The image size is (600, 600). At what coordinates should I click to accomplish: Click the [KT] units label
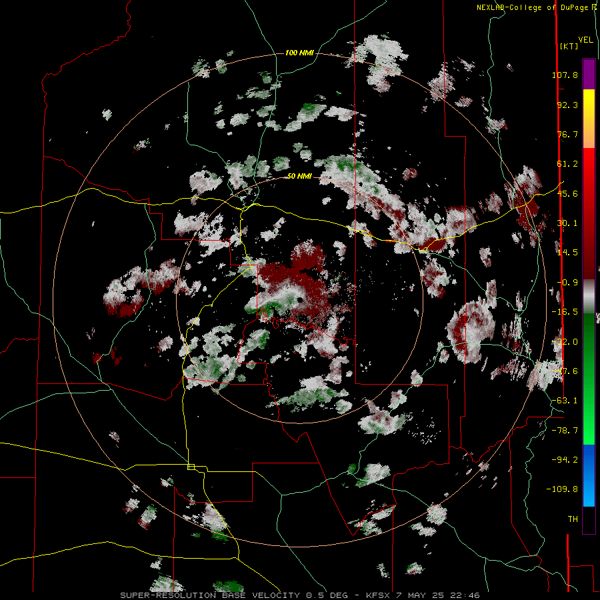coord(569,46)
